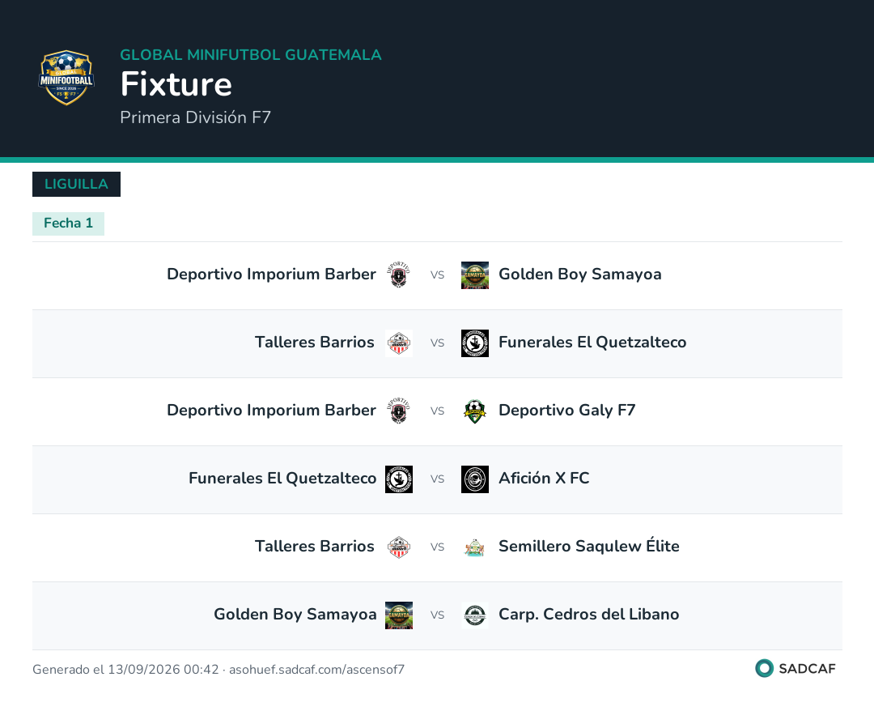Click the SADCAF logo in footer
The width and height of the screenshot is (874, 711).
796,668
